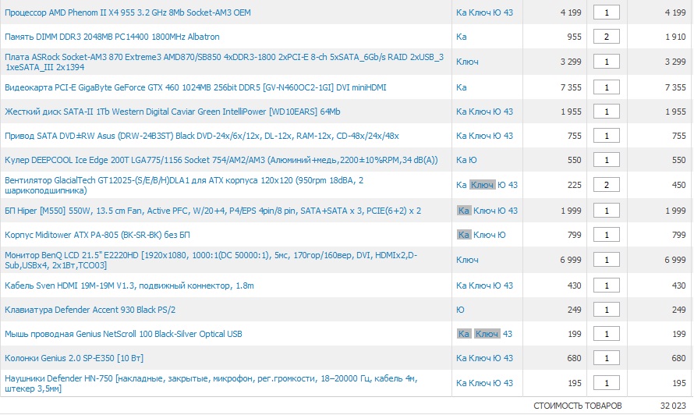Open the Western Digital Caviar Green hard disk link

[x=172, y=112]
